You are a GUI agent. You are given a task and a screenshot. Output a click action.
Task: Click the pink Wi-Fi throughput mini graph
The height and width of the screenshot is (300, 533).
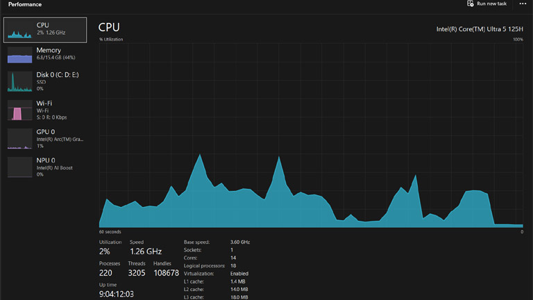[19, 110]
